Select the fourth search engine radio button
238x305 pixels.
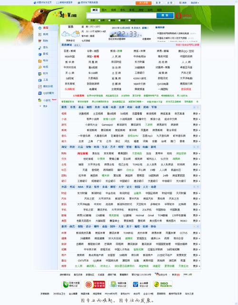[x=119, y=20]
